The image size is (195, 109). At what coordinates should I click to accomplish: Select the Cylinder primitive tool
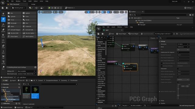coord(14,16)
